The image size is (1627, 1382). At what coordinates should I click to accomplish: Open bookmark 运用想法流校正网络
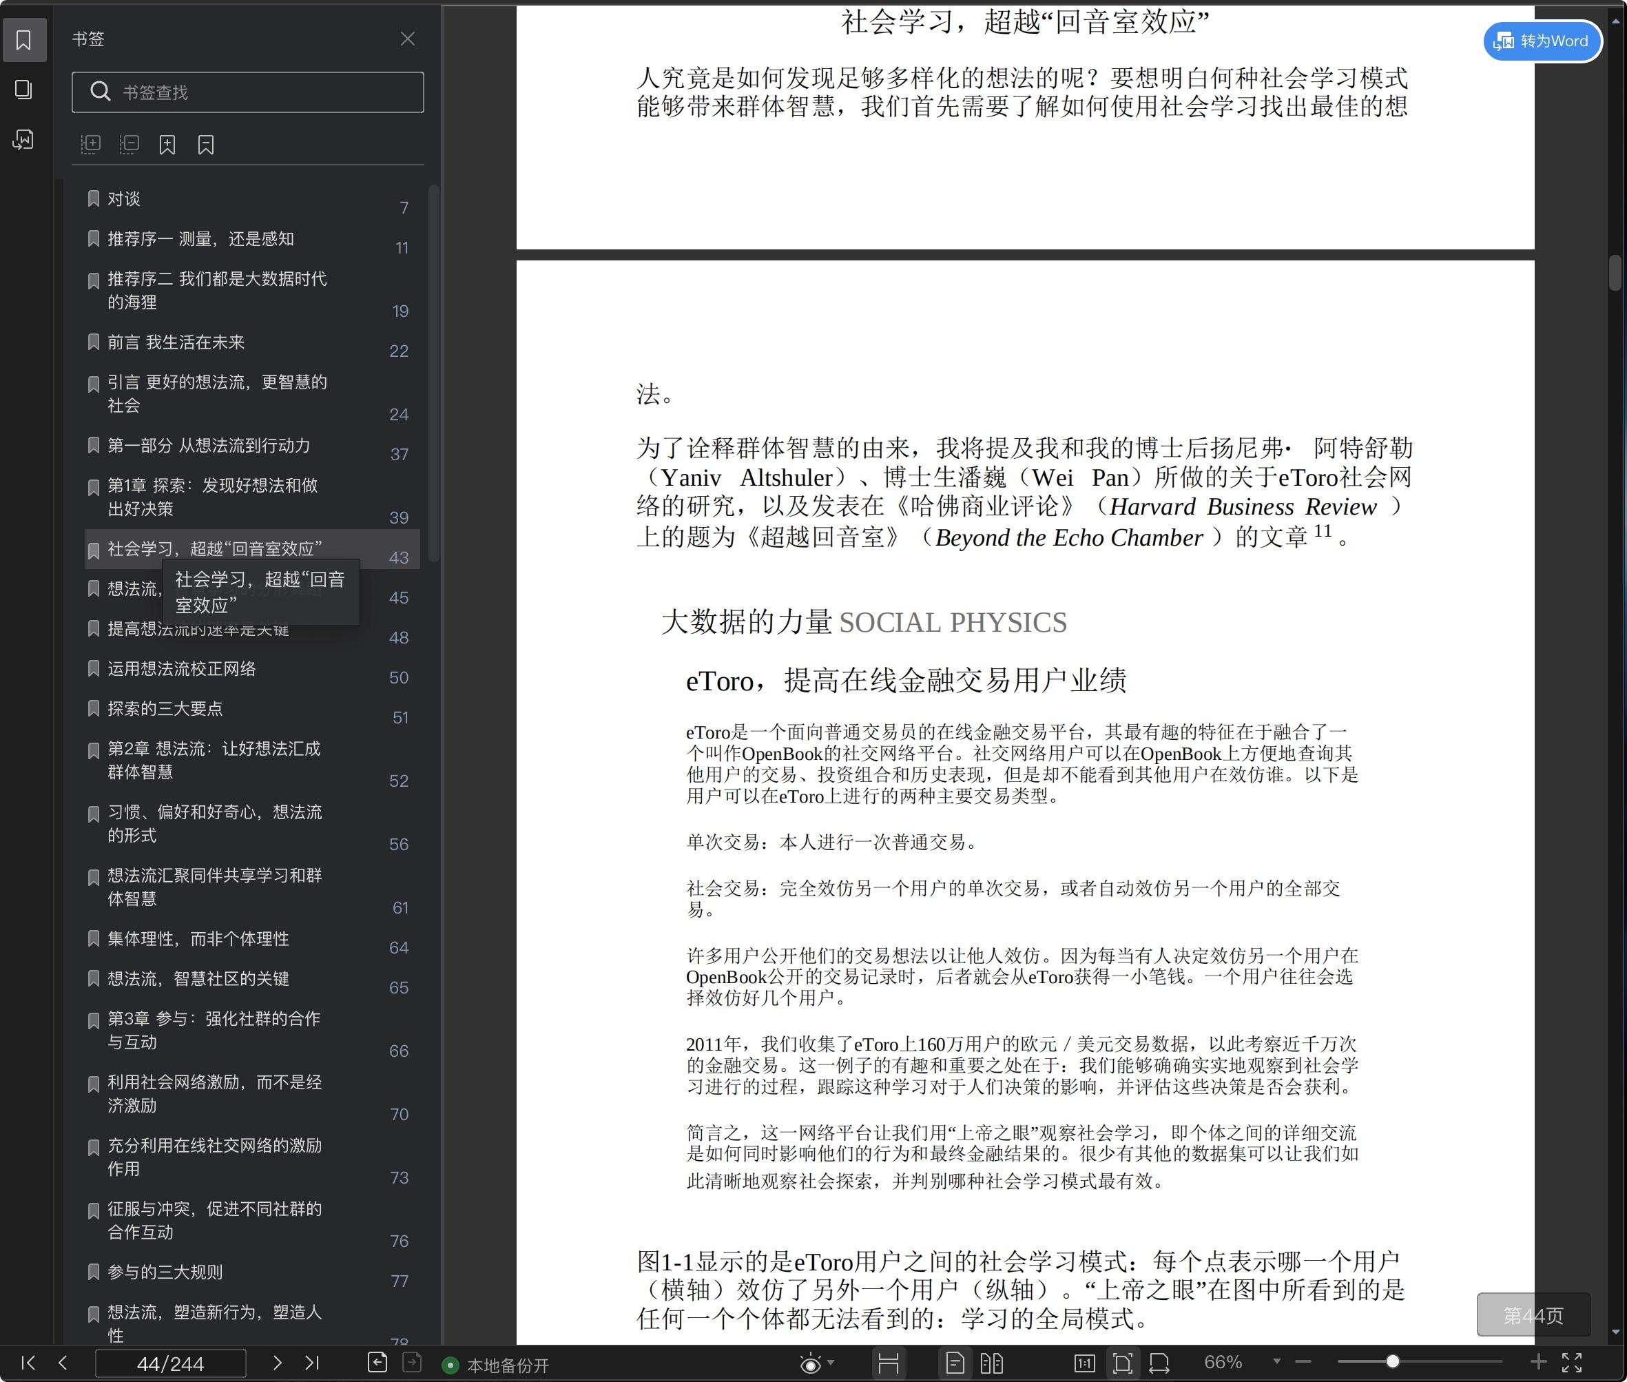(x=252, y=669)
